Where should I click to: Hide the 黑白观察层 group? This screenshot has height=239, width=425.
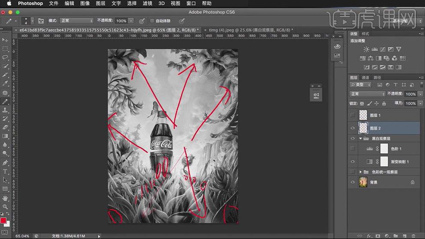point(352,138)
